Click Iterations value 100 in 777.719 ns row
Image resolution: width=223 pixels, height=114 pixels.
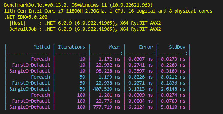[81, 107]
